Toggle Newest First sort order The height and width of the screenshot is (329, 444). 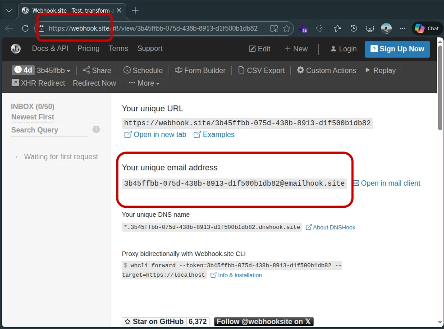[x=32, y=117]
